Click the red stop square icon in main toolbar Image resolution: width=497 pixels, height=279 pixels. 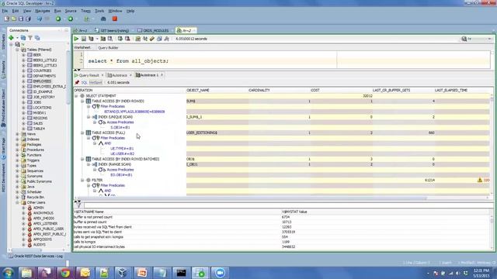click(115, 19)
